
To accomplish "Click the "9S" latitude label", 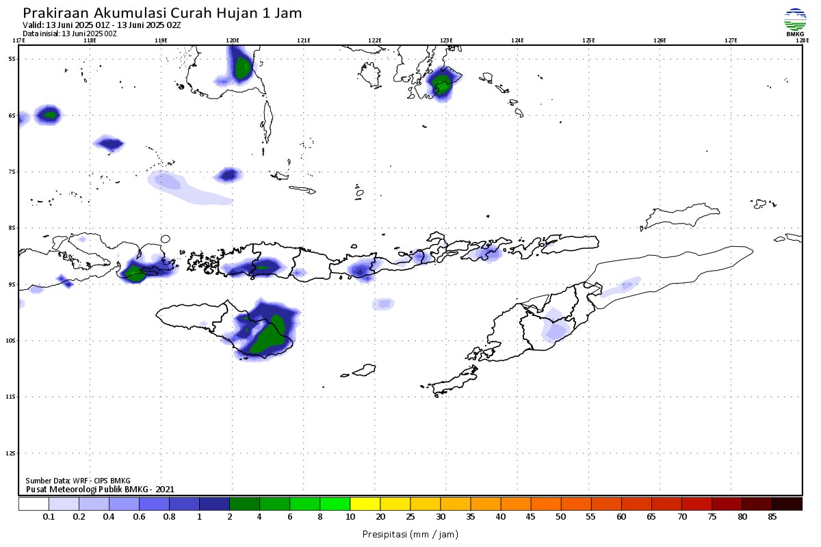I will pyautogui.click(x=12, y=284).
